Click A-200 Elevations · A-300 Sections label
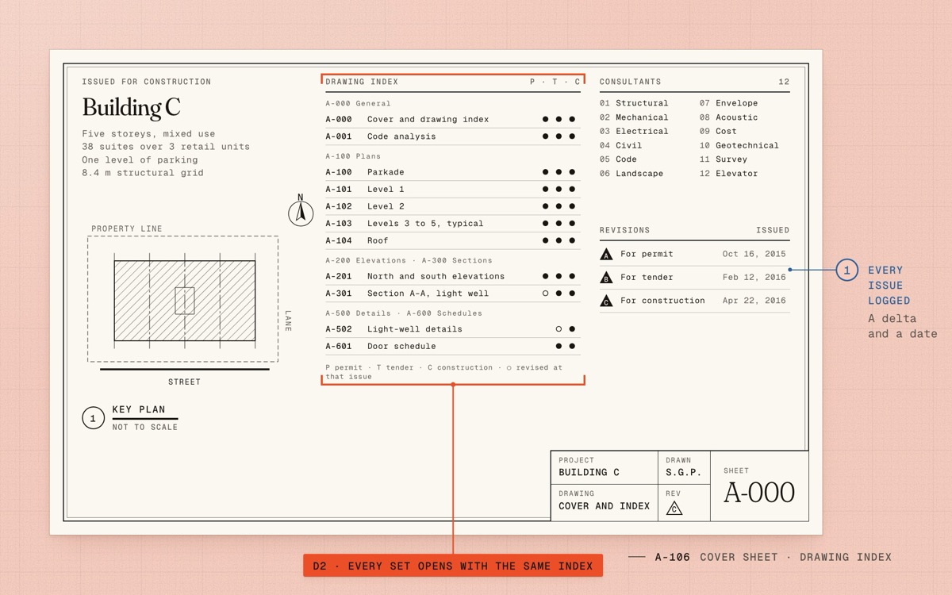The height and width of the screenshot is (595, 952). coord(409,260)
